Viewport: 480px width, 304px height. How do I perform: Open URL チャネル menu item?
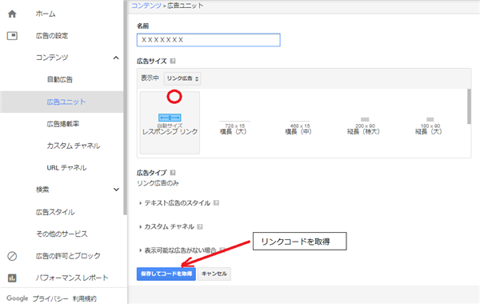point(66,168)
